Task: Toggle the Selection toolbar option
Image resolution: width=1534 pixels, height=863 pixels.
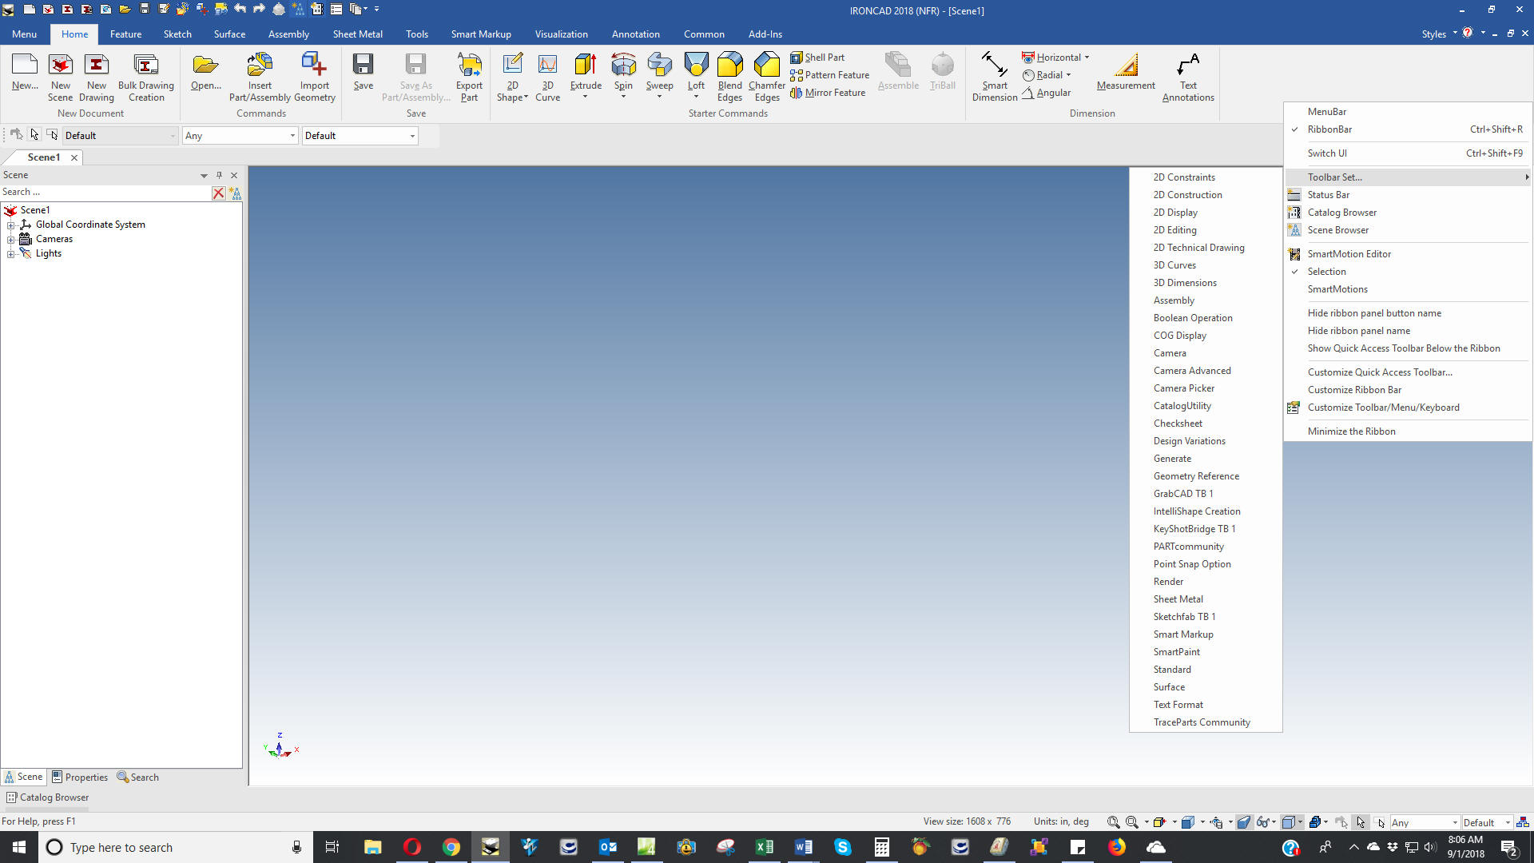Action: [x=1408, y=272]
